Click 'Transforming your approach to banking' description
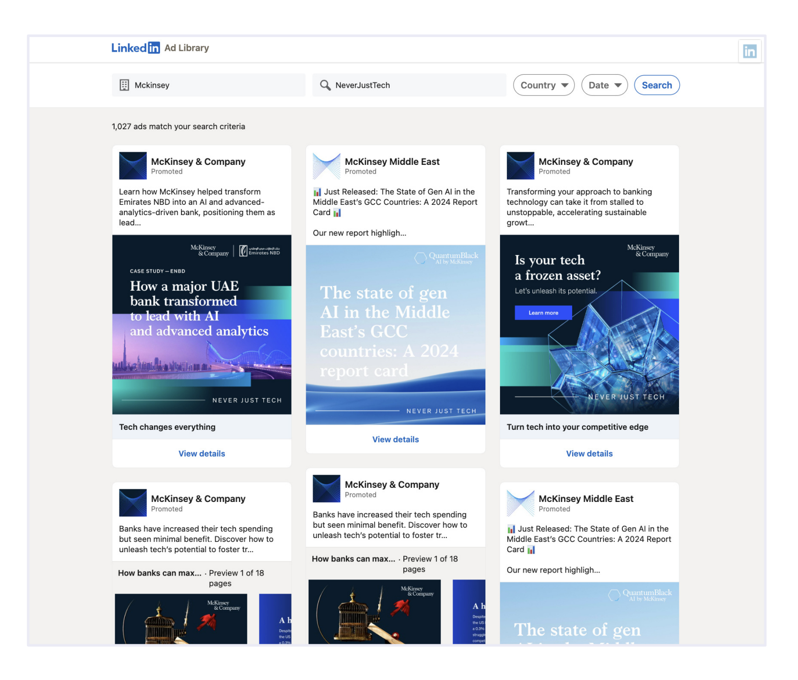The height and width of the screenshot is (680, 798). (x=579, y=207)
